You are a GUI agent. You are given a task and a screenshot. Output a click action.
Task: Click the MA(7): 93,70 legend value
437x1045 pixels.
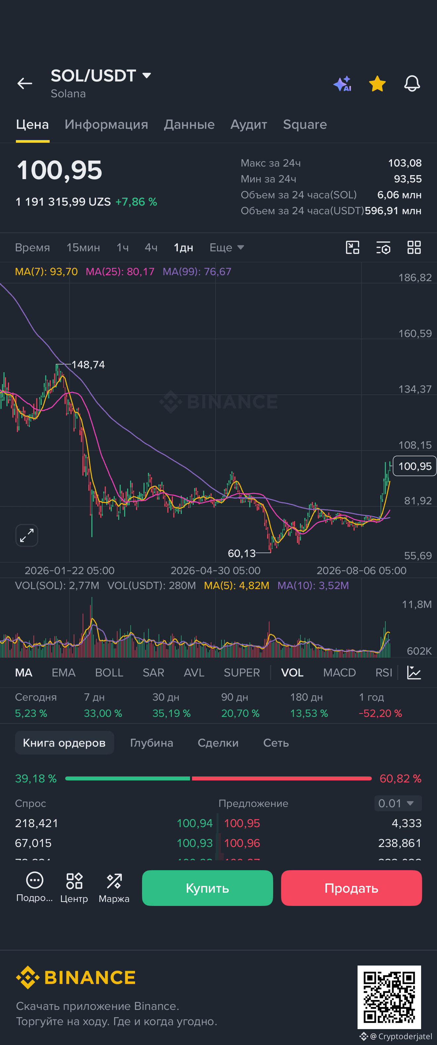click(x=46, y=272)
